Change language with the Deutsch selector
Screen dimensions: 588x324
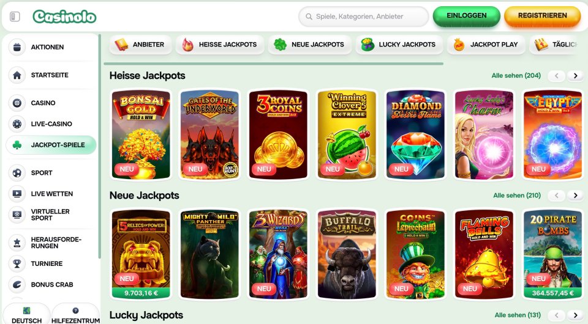26,314
